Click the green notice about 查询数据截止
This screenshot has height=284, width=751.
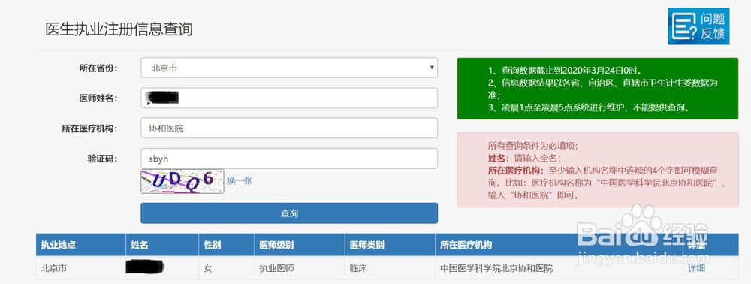click(x=598, y=89)
